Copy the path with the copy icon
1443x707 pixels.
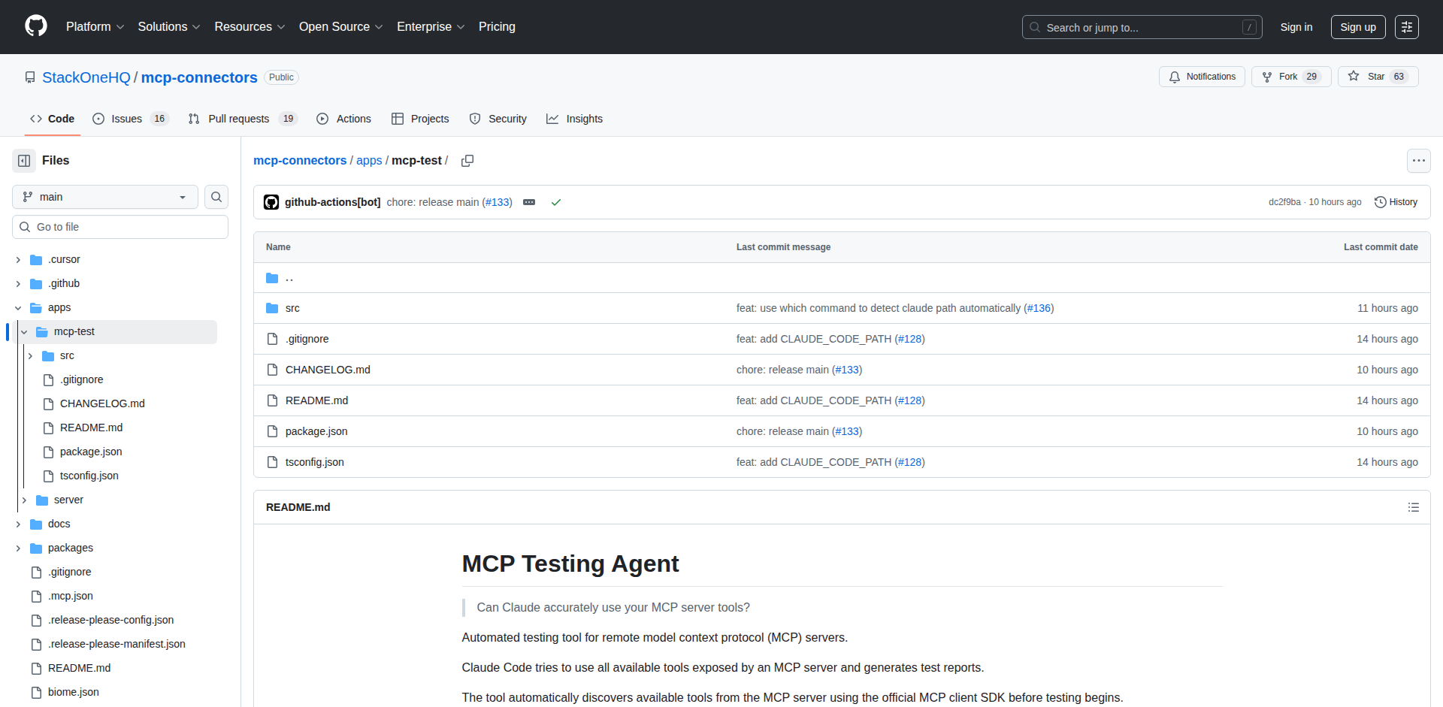(467, 161)
